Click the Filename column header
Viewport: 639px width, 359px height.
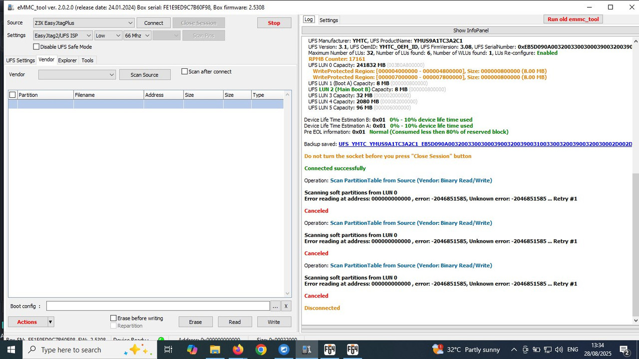click(x=108, y=95)
